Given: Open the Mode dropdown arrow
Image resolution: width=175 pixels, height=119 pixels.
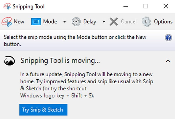Looking at the screenshot, I should 64,21.
